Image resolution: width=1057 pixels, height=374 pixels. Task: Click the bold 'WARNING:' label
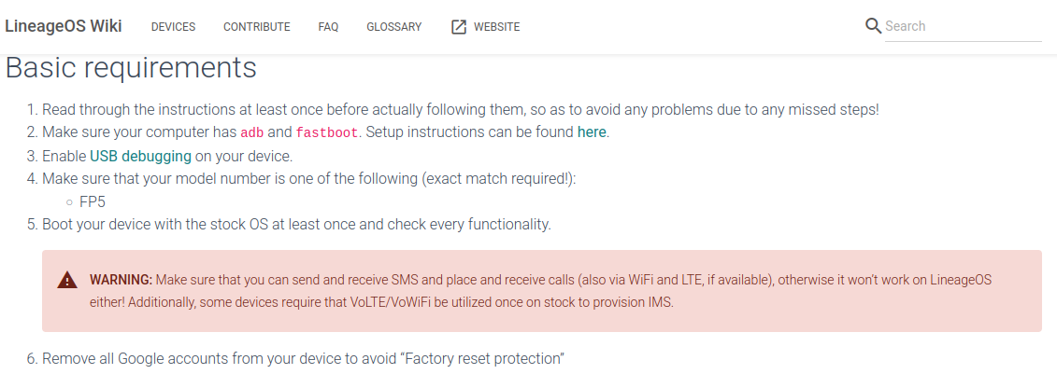(x=121, y=280)
